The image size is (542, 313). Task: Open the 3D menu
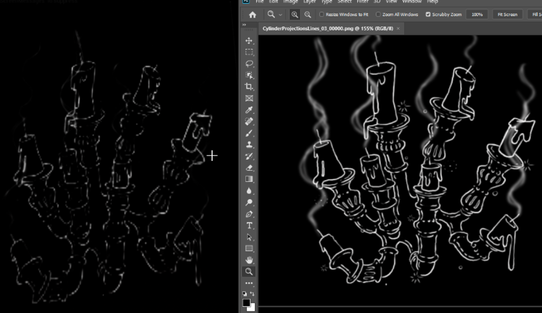tap(377, 2)
